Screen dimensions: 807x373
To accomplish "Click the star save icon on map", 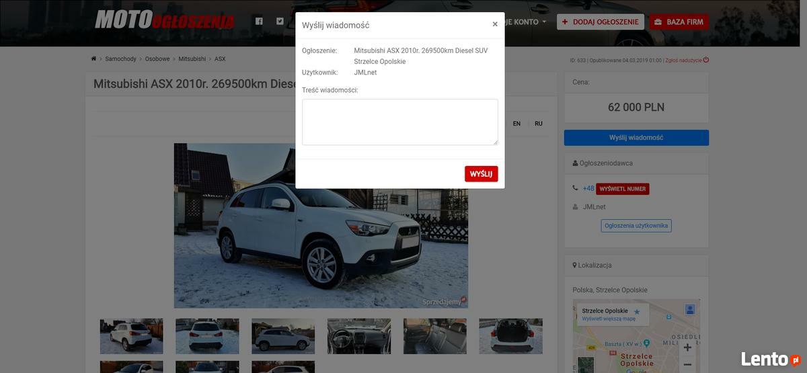I will pyautogui.click(x=637, y=312).
